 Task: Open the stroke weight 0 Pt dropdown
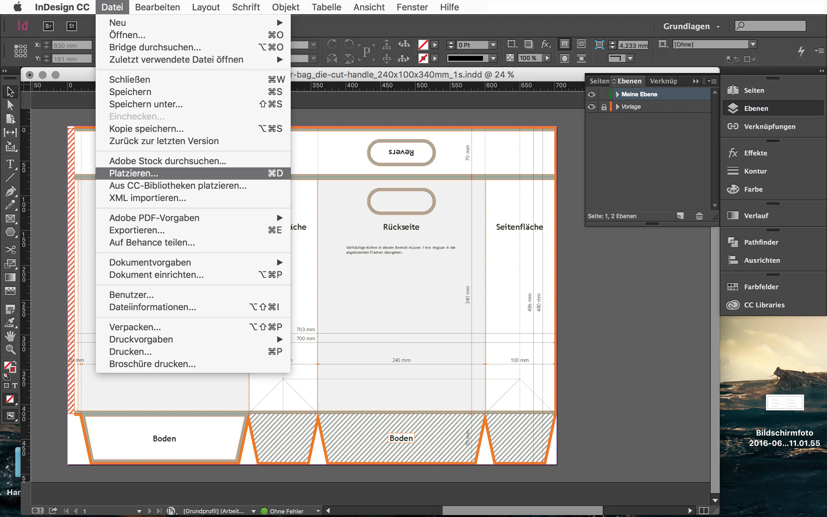click(493, 45)
